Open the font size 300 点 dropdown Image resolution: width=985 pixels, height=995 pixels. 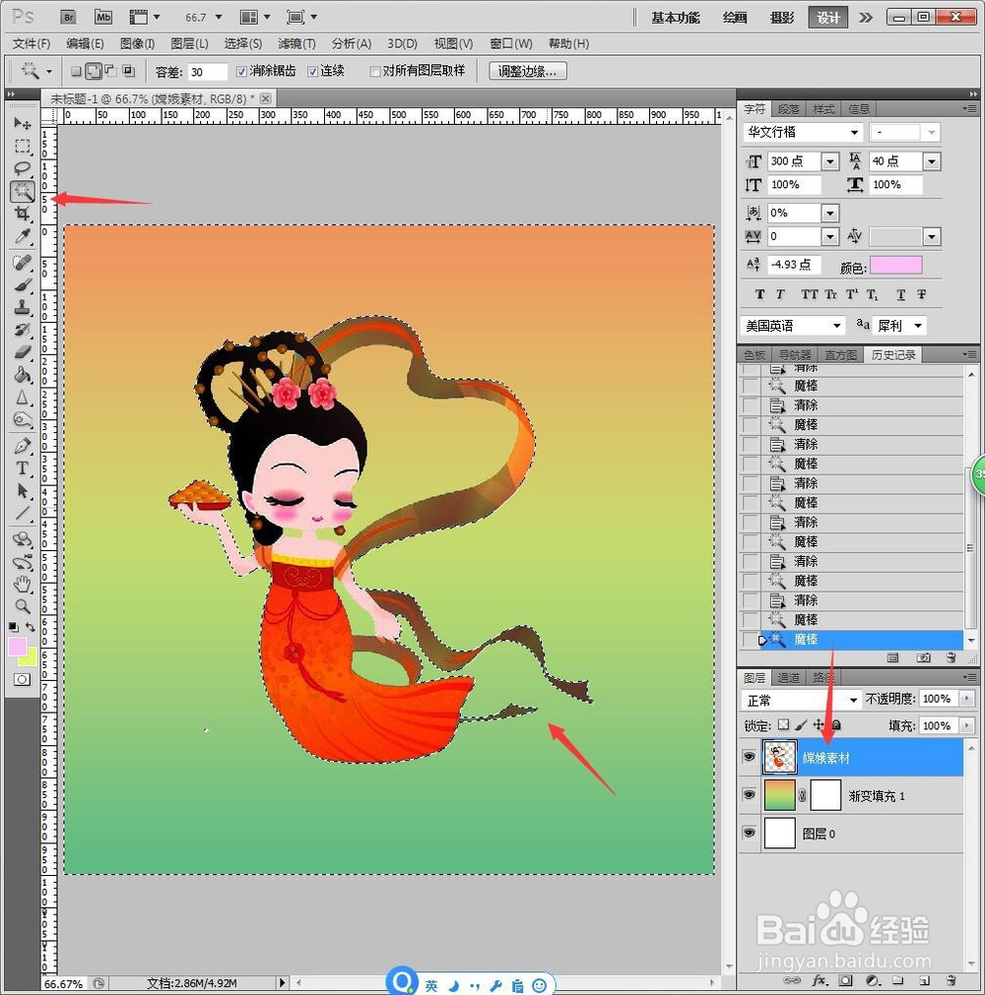830,161
